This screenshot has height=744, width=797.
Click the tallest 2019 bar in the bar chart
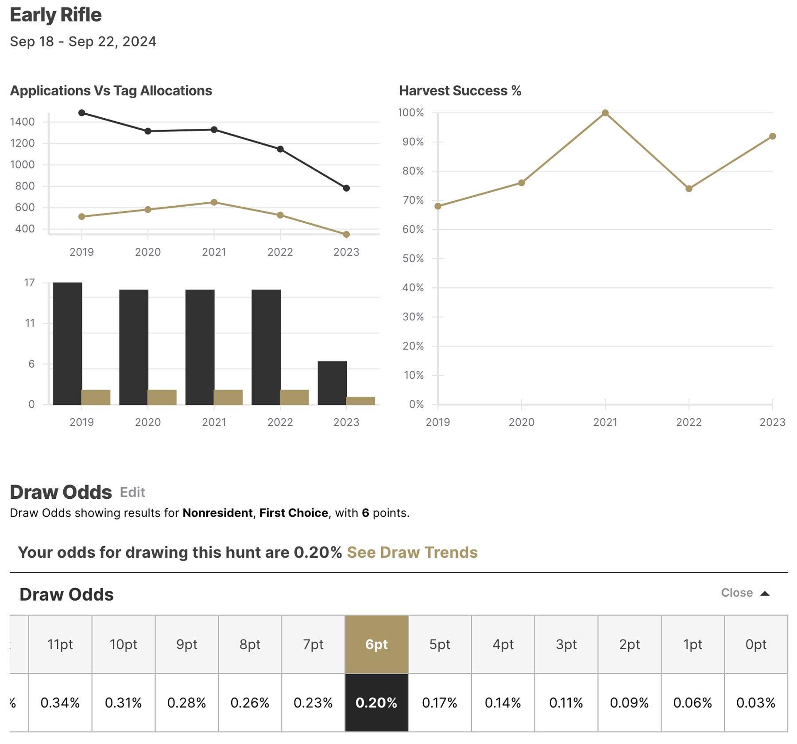(x=67, y=343)
